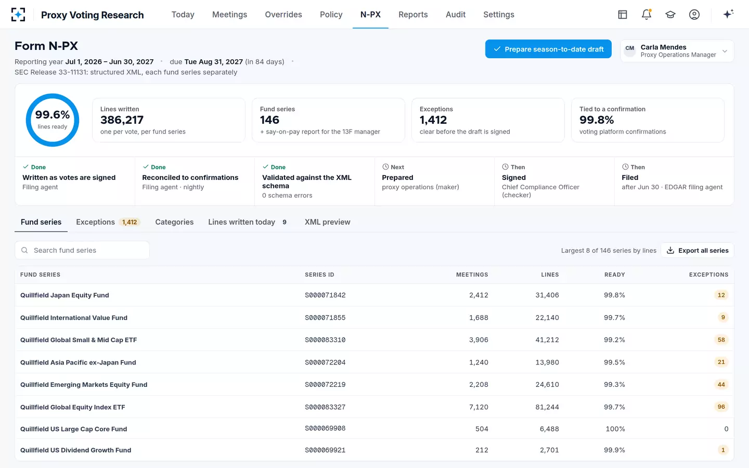Open the Lines written 386,217 card

pos(169,120)
